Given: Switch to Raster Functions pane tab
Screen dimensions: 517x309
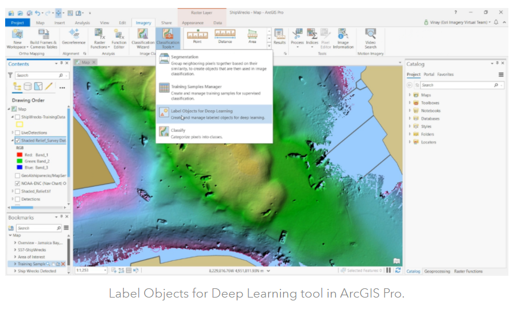Looking at the screenshot, I should [x=468, y=271].
